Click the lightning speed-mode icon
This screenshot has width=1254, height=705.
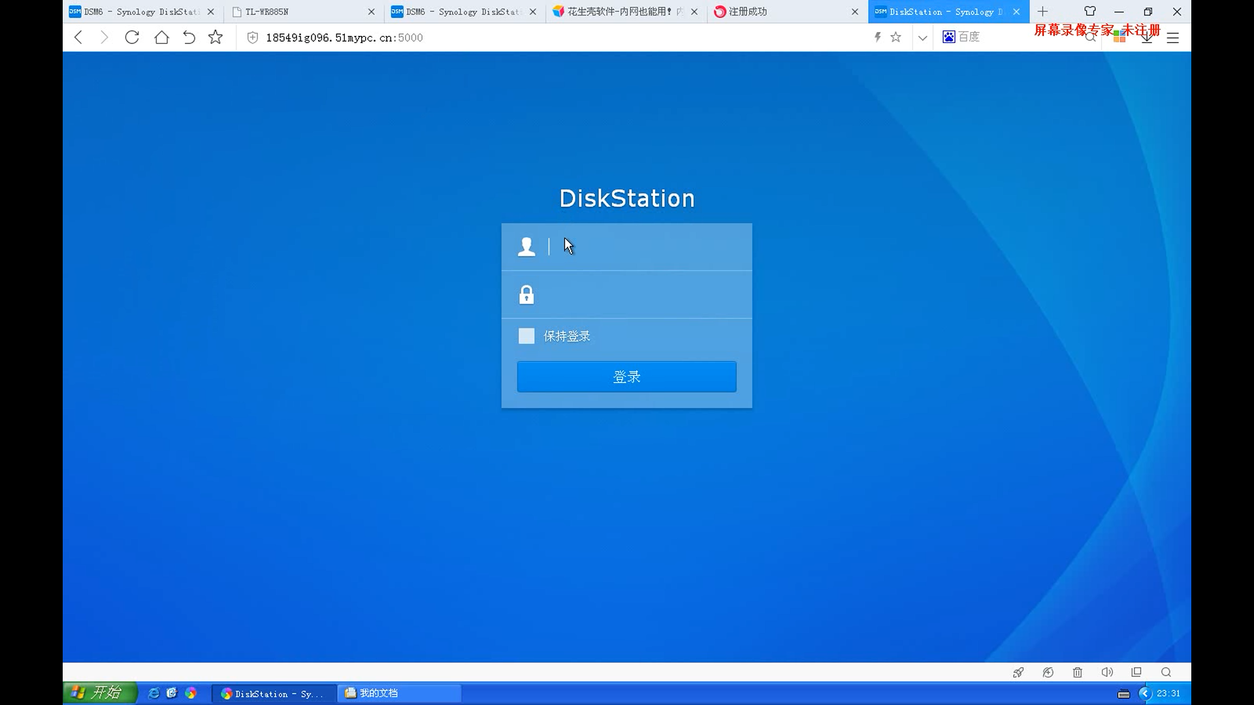[878, 37]
